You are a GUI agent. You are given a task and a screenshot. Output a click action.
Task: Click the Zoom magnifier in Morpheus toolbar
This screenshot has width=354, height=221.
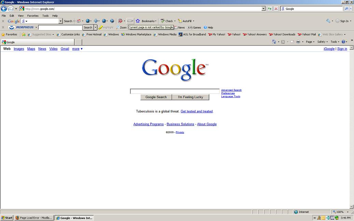pos(118,28)
